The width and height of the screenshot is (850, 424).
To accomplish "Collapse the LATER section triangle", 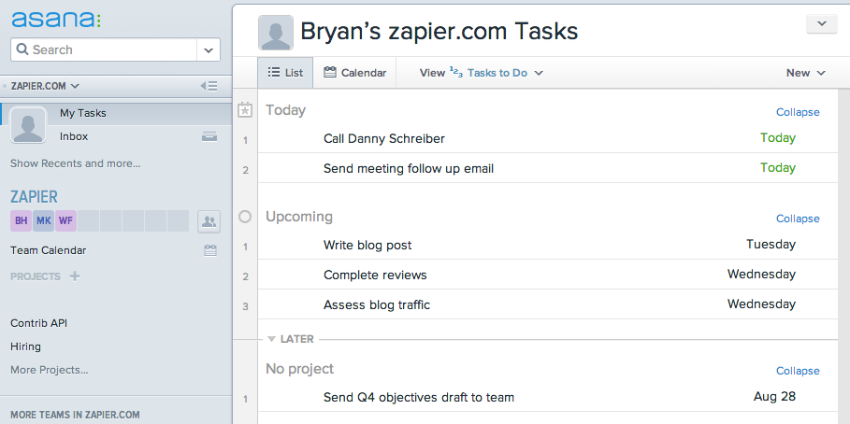I will point(272,339).
